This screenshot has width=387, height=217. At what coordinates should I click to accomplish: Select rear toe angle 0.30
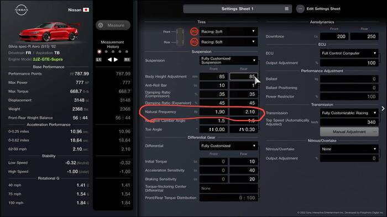pos(244,129)
